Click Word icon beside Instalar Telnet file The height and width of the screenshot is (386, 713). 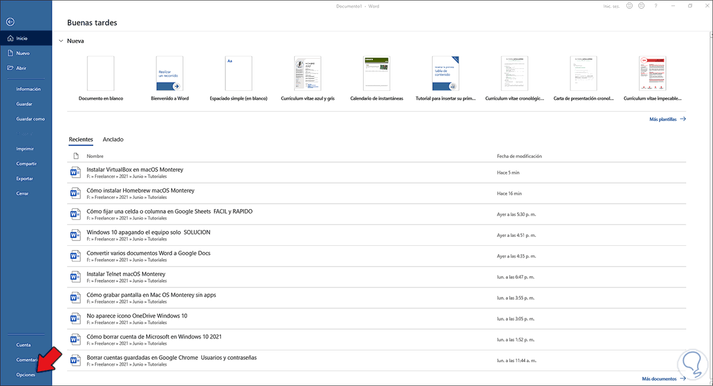pos(75,277)
